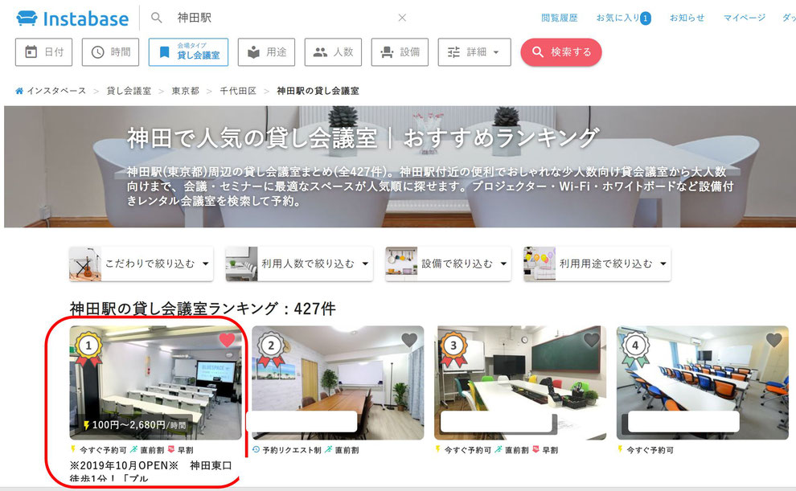
Task: Go to 千代田区 breadcrumb link
Action: click(237, 91)
